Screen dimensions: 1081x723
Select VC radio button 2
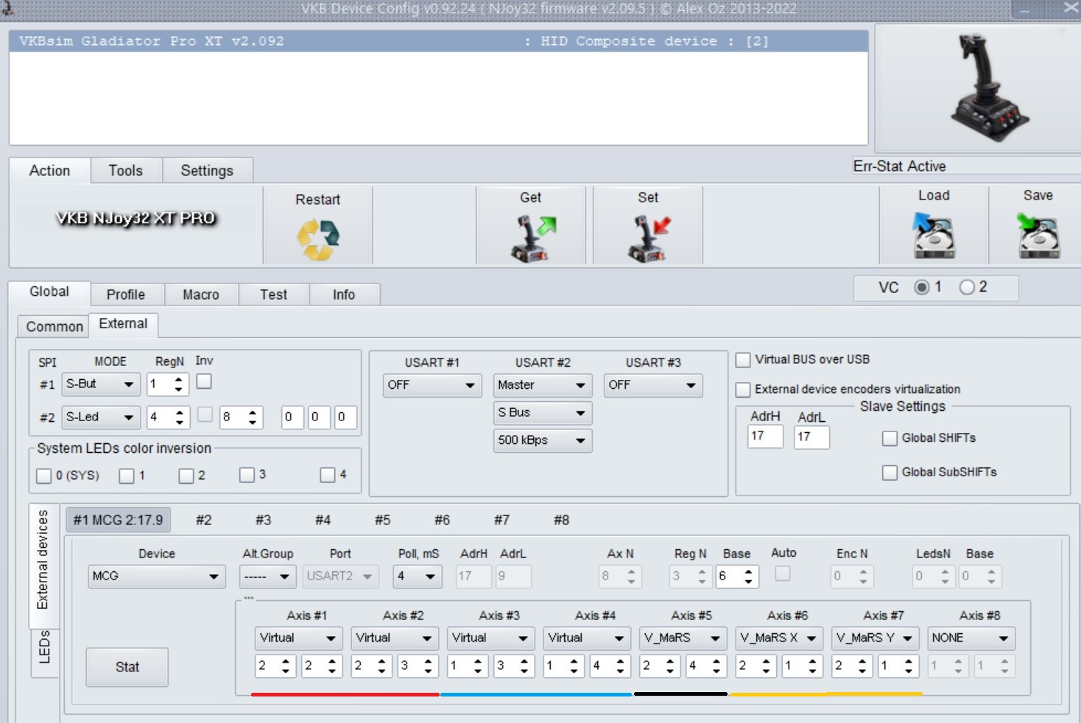tap(967, 288)
